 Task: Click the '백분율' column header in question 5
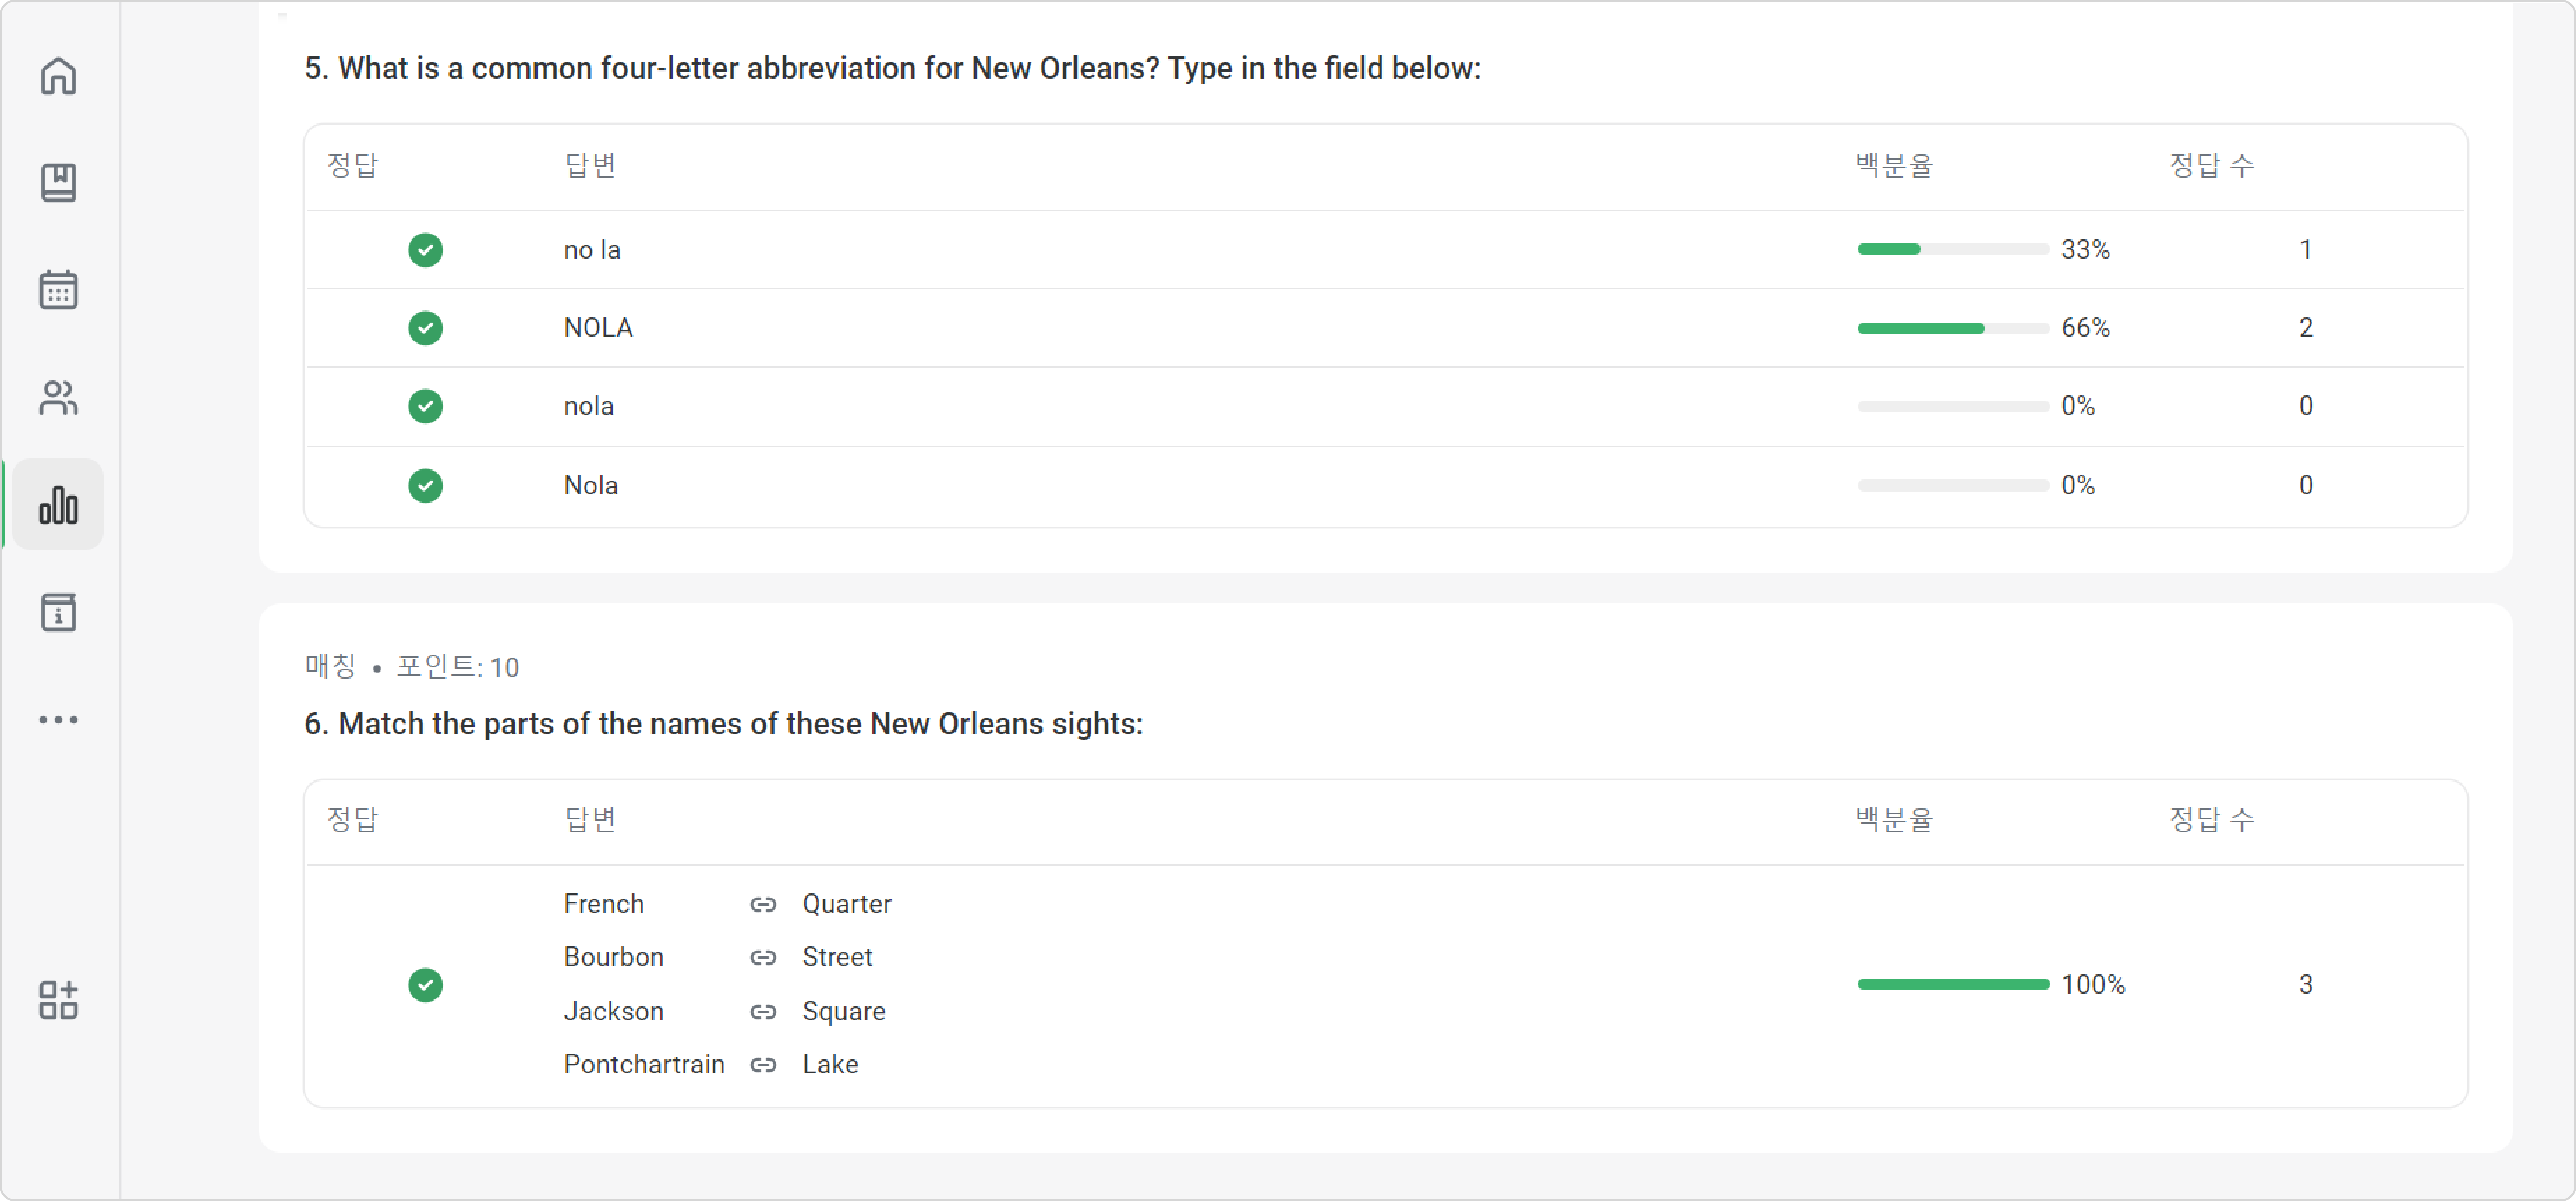pos(1894,165)
